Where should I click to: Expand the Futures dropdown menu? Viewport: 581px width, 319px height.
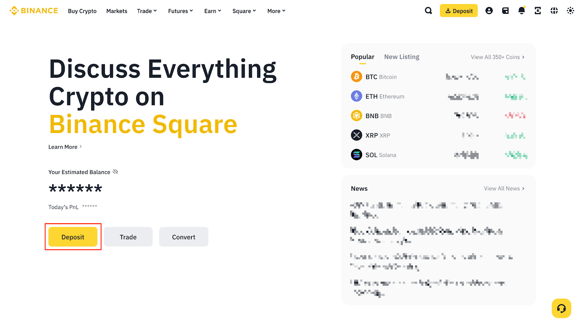click(x=180, y=11)
